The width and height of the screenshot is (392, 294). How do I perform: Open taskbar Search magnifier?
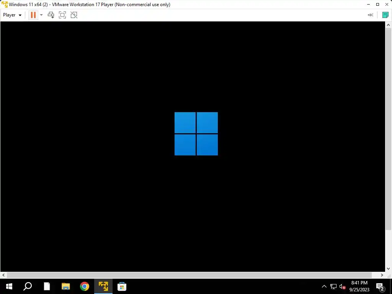(x=28, y=286)
